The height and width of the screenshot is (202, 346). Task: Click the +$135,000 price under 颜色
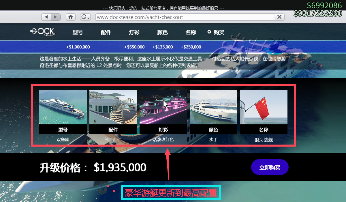163,47
